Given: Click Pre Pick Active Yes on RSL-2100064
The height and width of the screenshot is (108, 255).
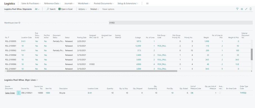Looking at the screenshot, I should coord(45,55).
